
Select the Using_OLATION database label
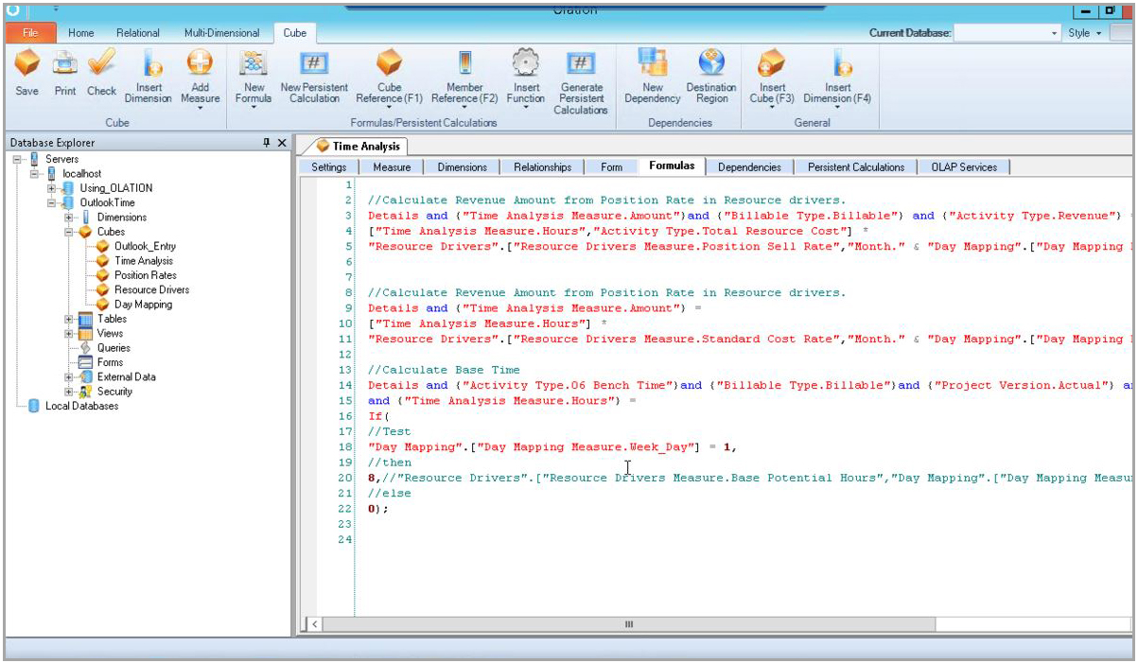pyautogui.click(x=115, y=188)
